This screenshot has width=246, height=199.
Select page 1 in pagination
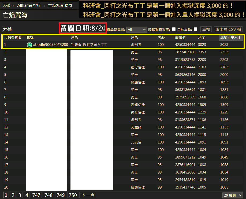[6, 195]
